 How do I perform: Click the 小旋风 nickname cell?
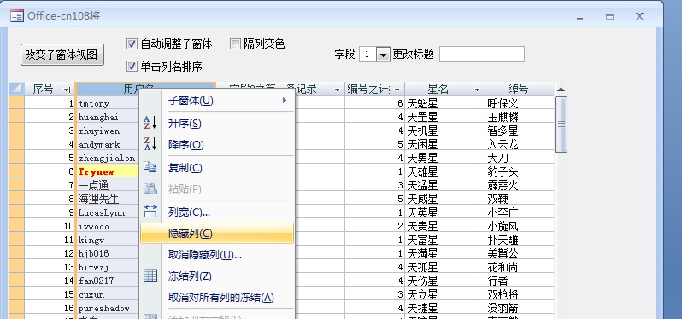[x=520, y=226]
